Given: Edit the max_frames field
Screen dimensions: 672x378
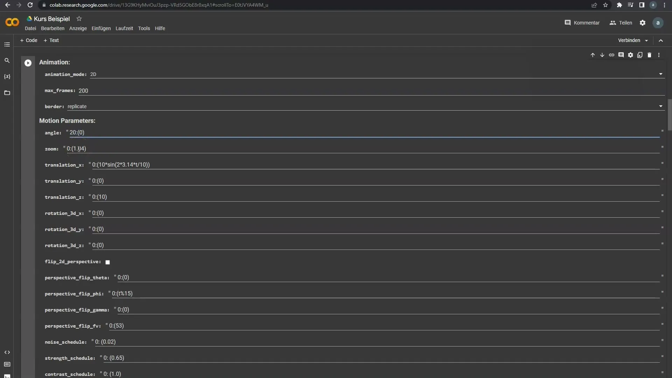Looking at the screenshot, I should coord(371,91).
